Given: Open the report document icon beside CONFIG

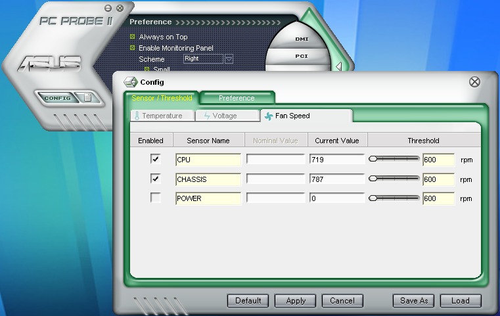Looking at the screenshot, I should click(x=87, y=98).
